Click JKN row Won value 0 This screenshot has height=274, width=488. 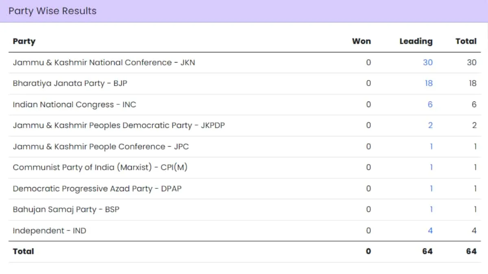pos(368,63)
